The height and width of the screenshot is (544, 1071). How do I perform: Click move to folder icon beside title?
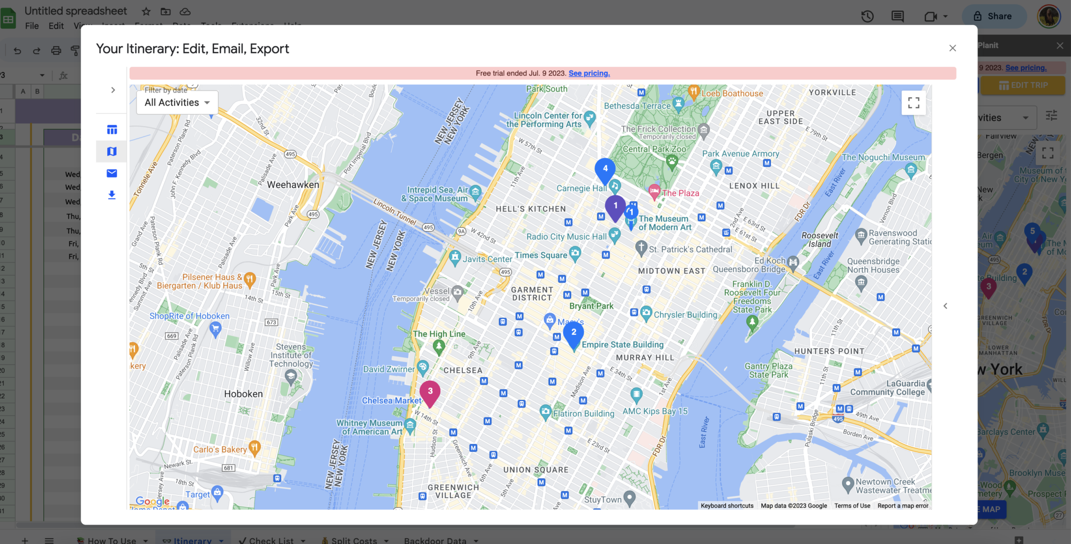pos(166,12)
